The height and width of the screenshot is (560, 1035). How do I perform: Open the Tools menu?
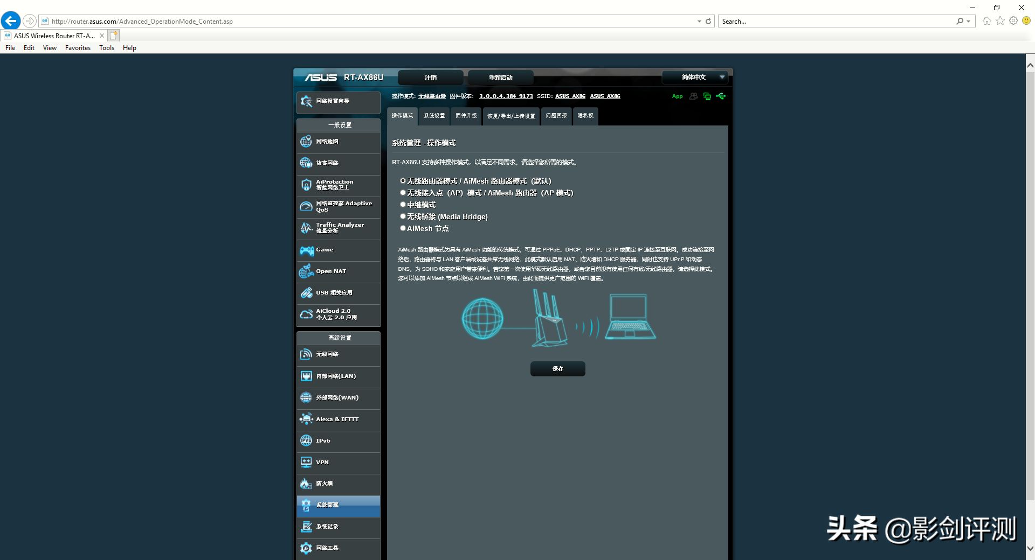point(107,48)
